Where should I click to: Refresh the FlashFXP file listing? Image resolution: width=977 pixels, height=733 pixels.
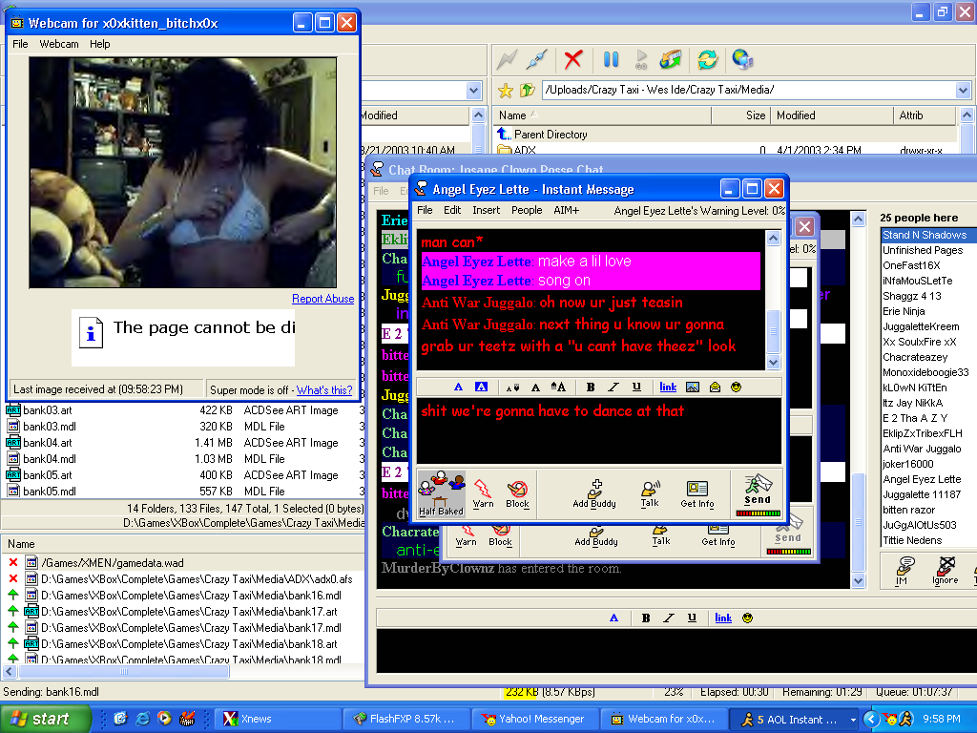707,59
